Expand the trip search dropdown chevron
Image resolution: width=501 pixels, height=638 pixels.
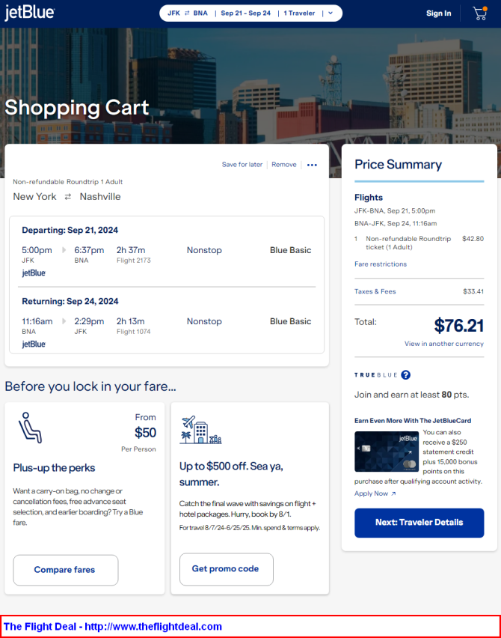[331, 13]
